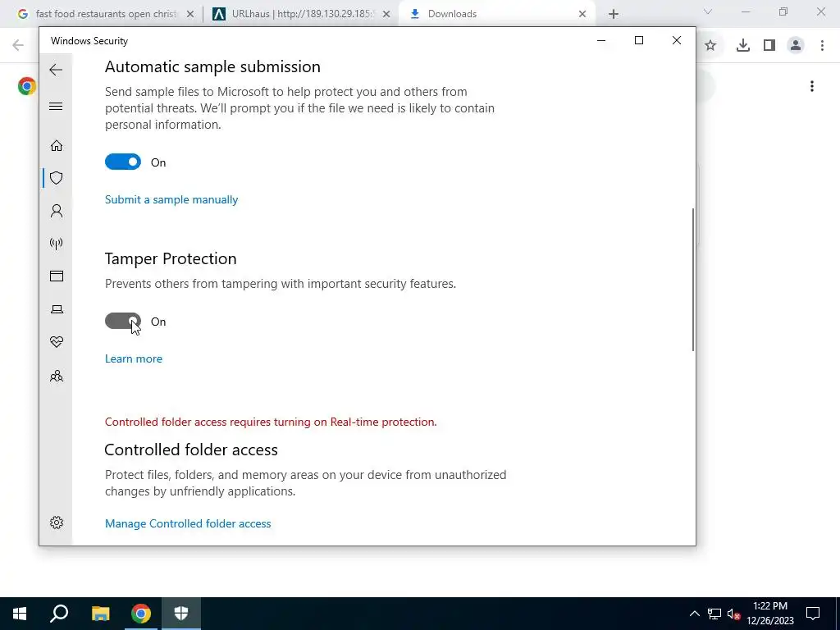Image resolution: width=840 pixels, height=630 pixels.
Task: Open Account protection person icon
Action: pyautogui.click(x=57, y=211)
